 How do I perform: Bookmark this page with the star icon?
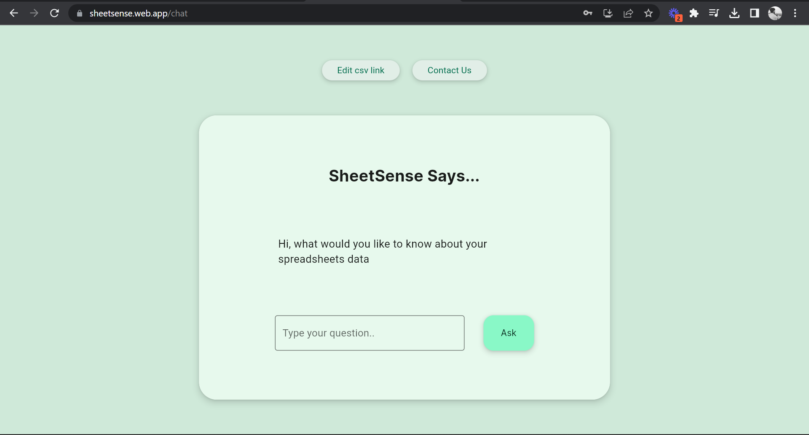click(x=648, y=13)
